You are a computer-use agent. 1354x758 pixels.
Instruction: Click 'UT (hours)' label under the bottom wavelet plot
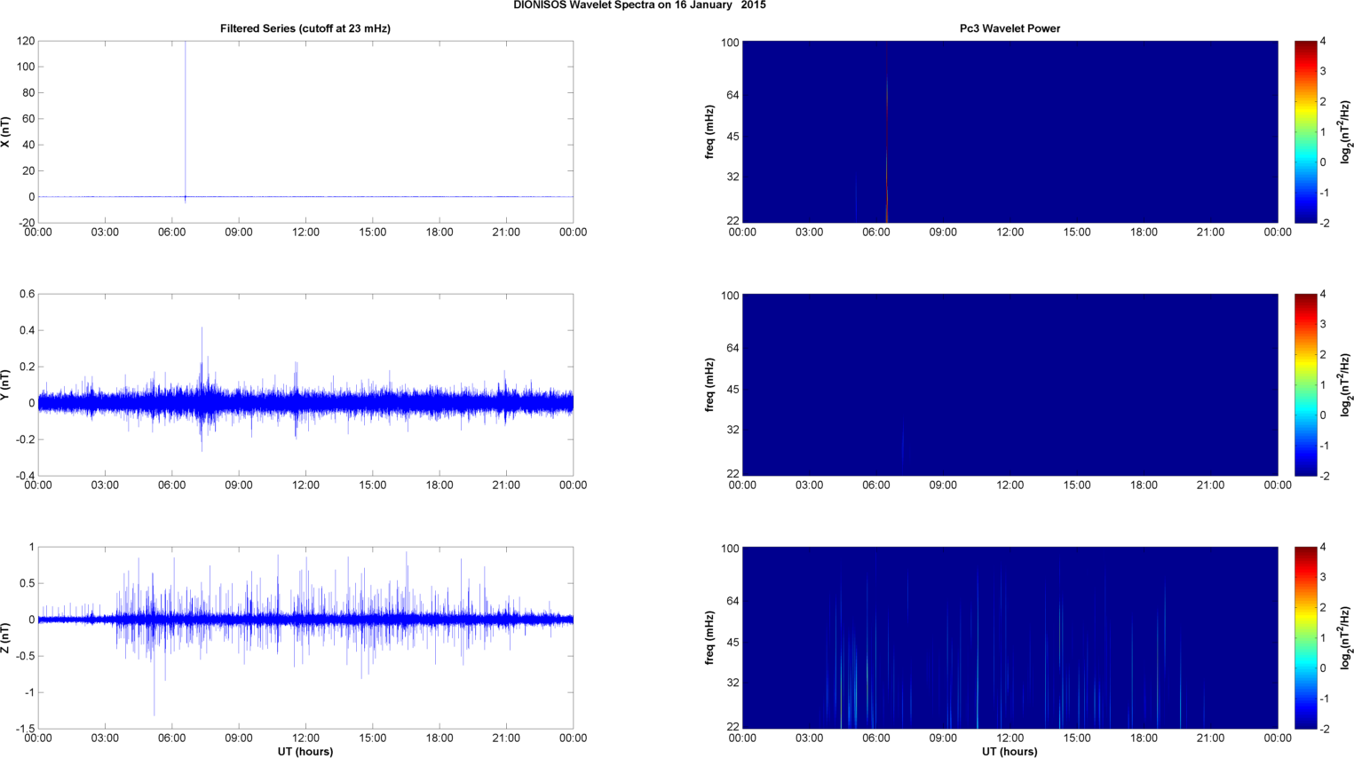[x=1010, y=751]
